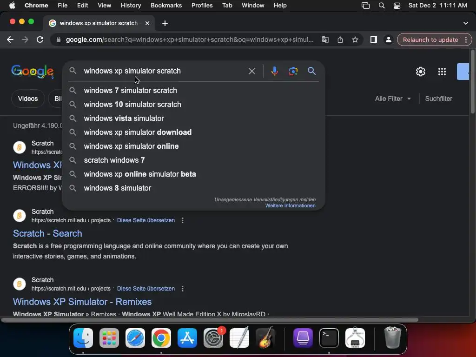Open the Bookmarks menu
Screen dimensions: 476x357
point(166,6)
